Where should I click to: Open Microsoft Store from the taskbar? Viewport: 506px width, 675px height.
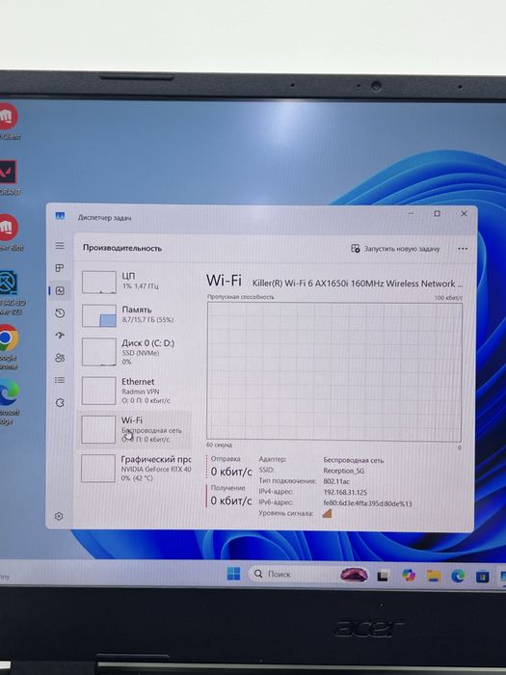[x=482, y=577]
